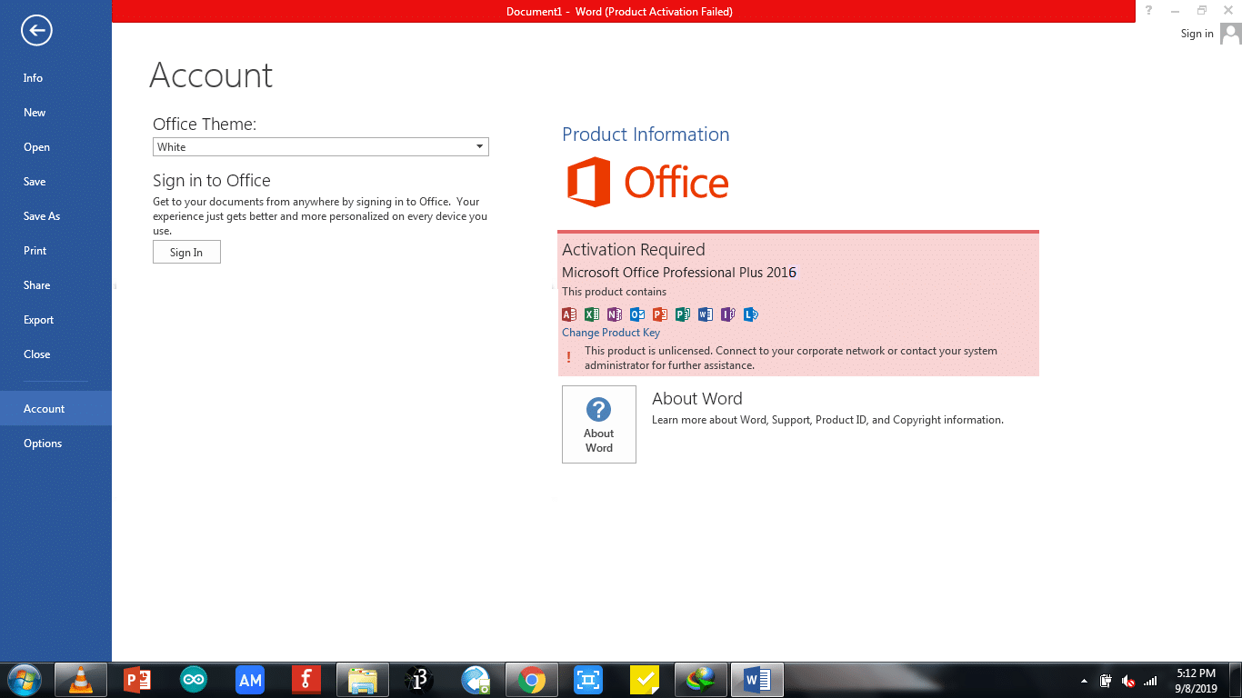This screenshot has width=1242, height=698.
Task: Click the power plug tray icon
Action: tap(1107, 681)
